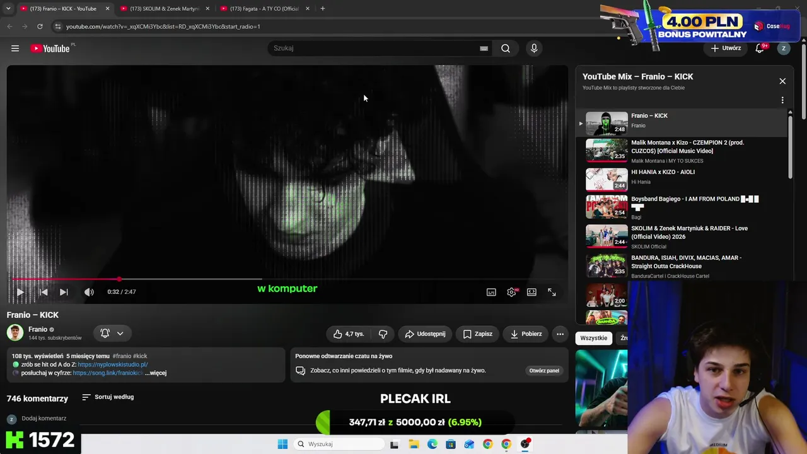Open the account avatar menu
Screen dimensions: 807x454
point(784,49)
